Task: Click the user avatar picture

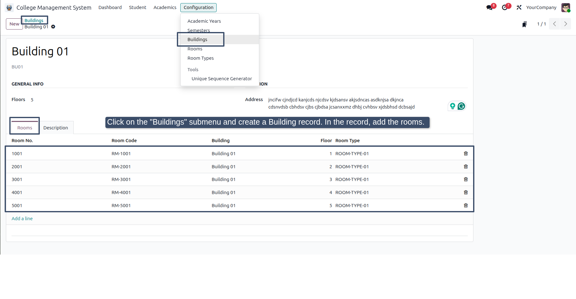Action: click(565, 7)
